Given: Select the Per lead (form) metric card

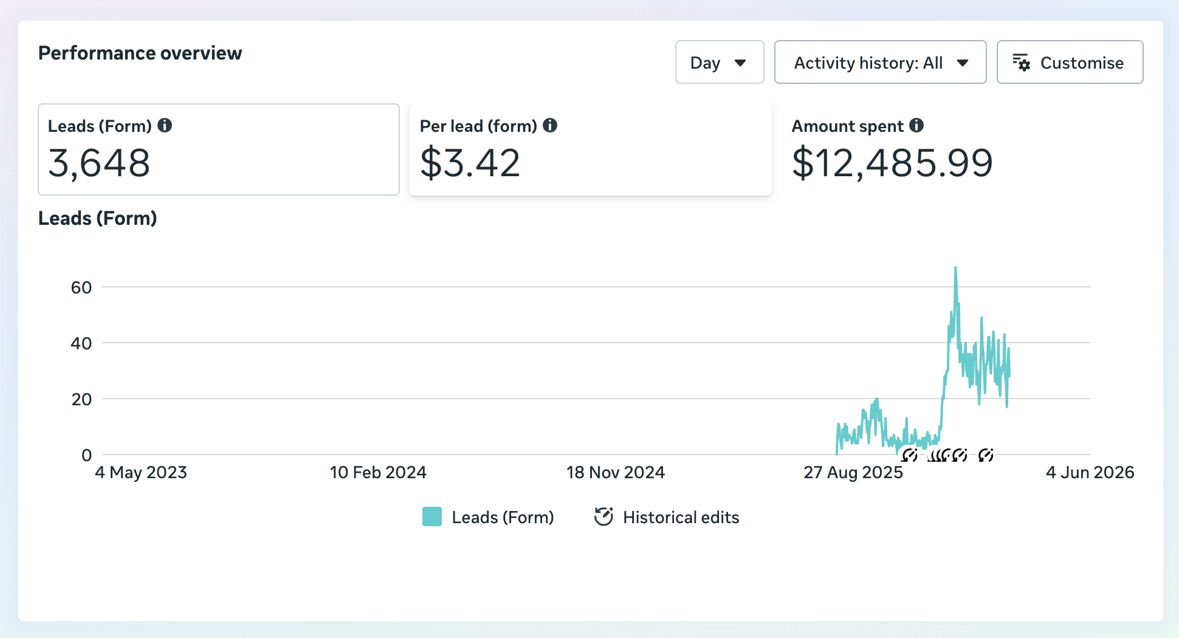Looking at the screenshot, I should [x=591, y=149].
